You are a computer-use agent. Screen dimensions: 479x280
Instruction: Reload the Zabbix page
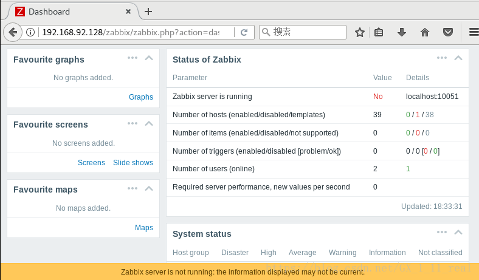coord(244,32)
